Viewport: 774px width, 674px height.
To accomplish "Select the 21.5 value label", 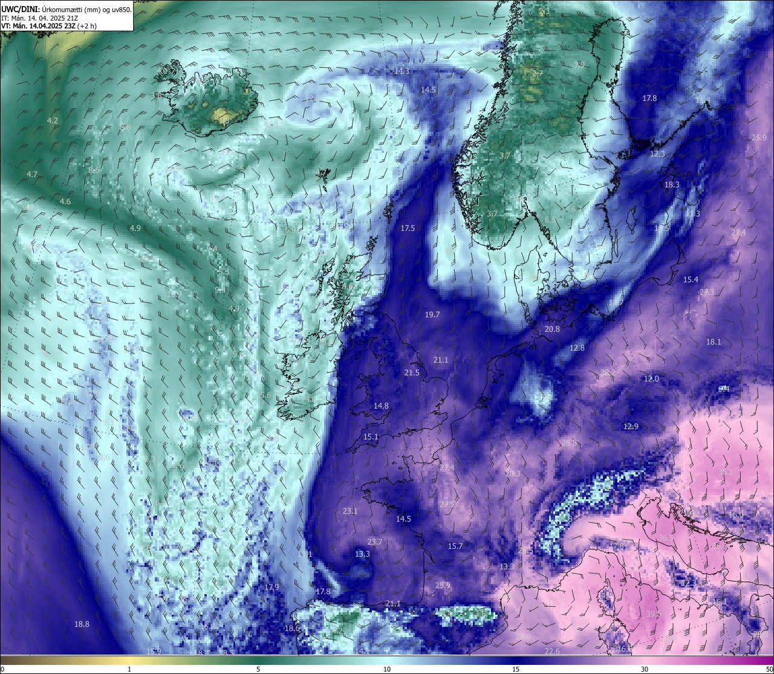I will [412, 373].
